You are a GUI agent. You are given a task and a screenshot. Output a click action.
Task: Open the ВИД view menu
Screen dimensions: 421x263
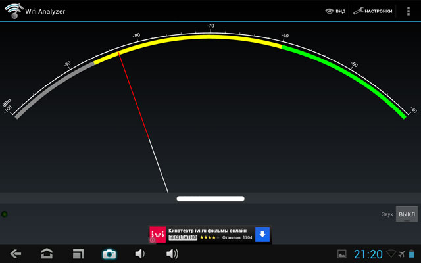[335, 11]
